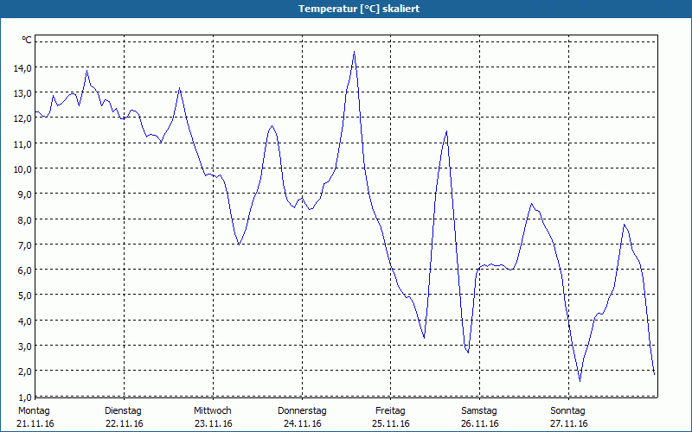Click the 'Temperatur [°C] skaliert' chart title
Screen dimensions: 692x432
359,9
